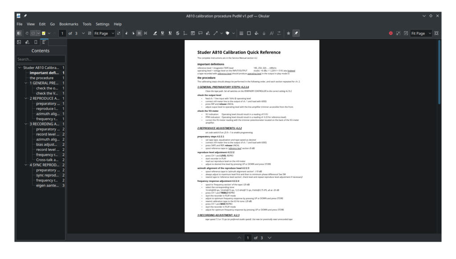Open the Settings menu

click(102, 24)
